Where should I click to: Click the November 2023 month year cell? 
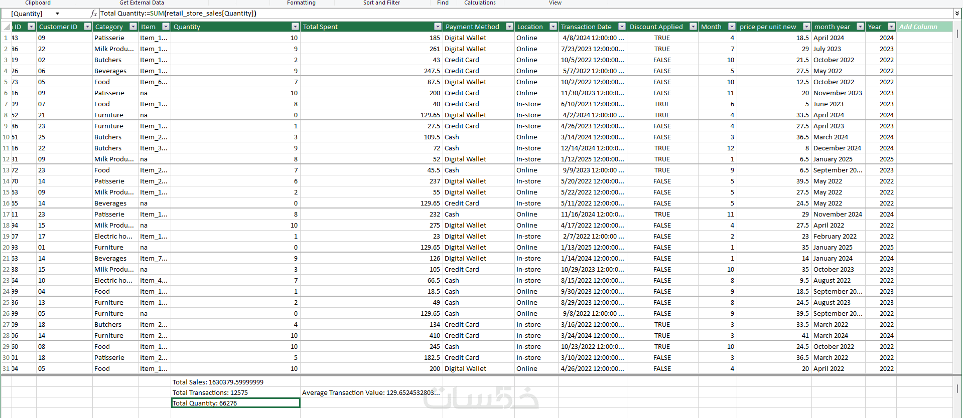838,93
